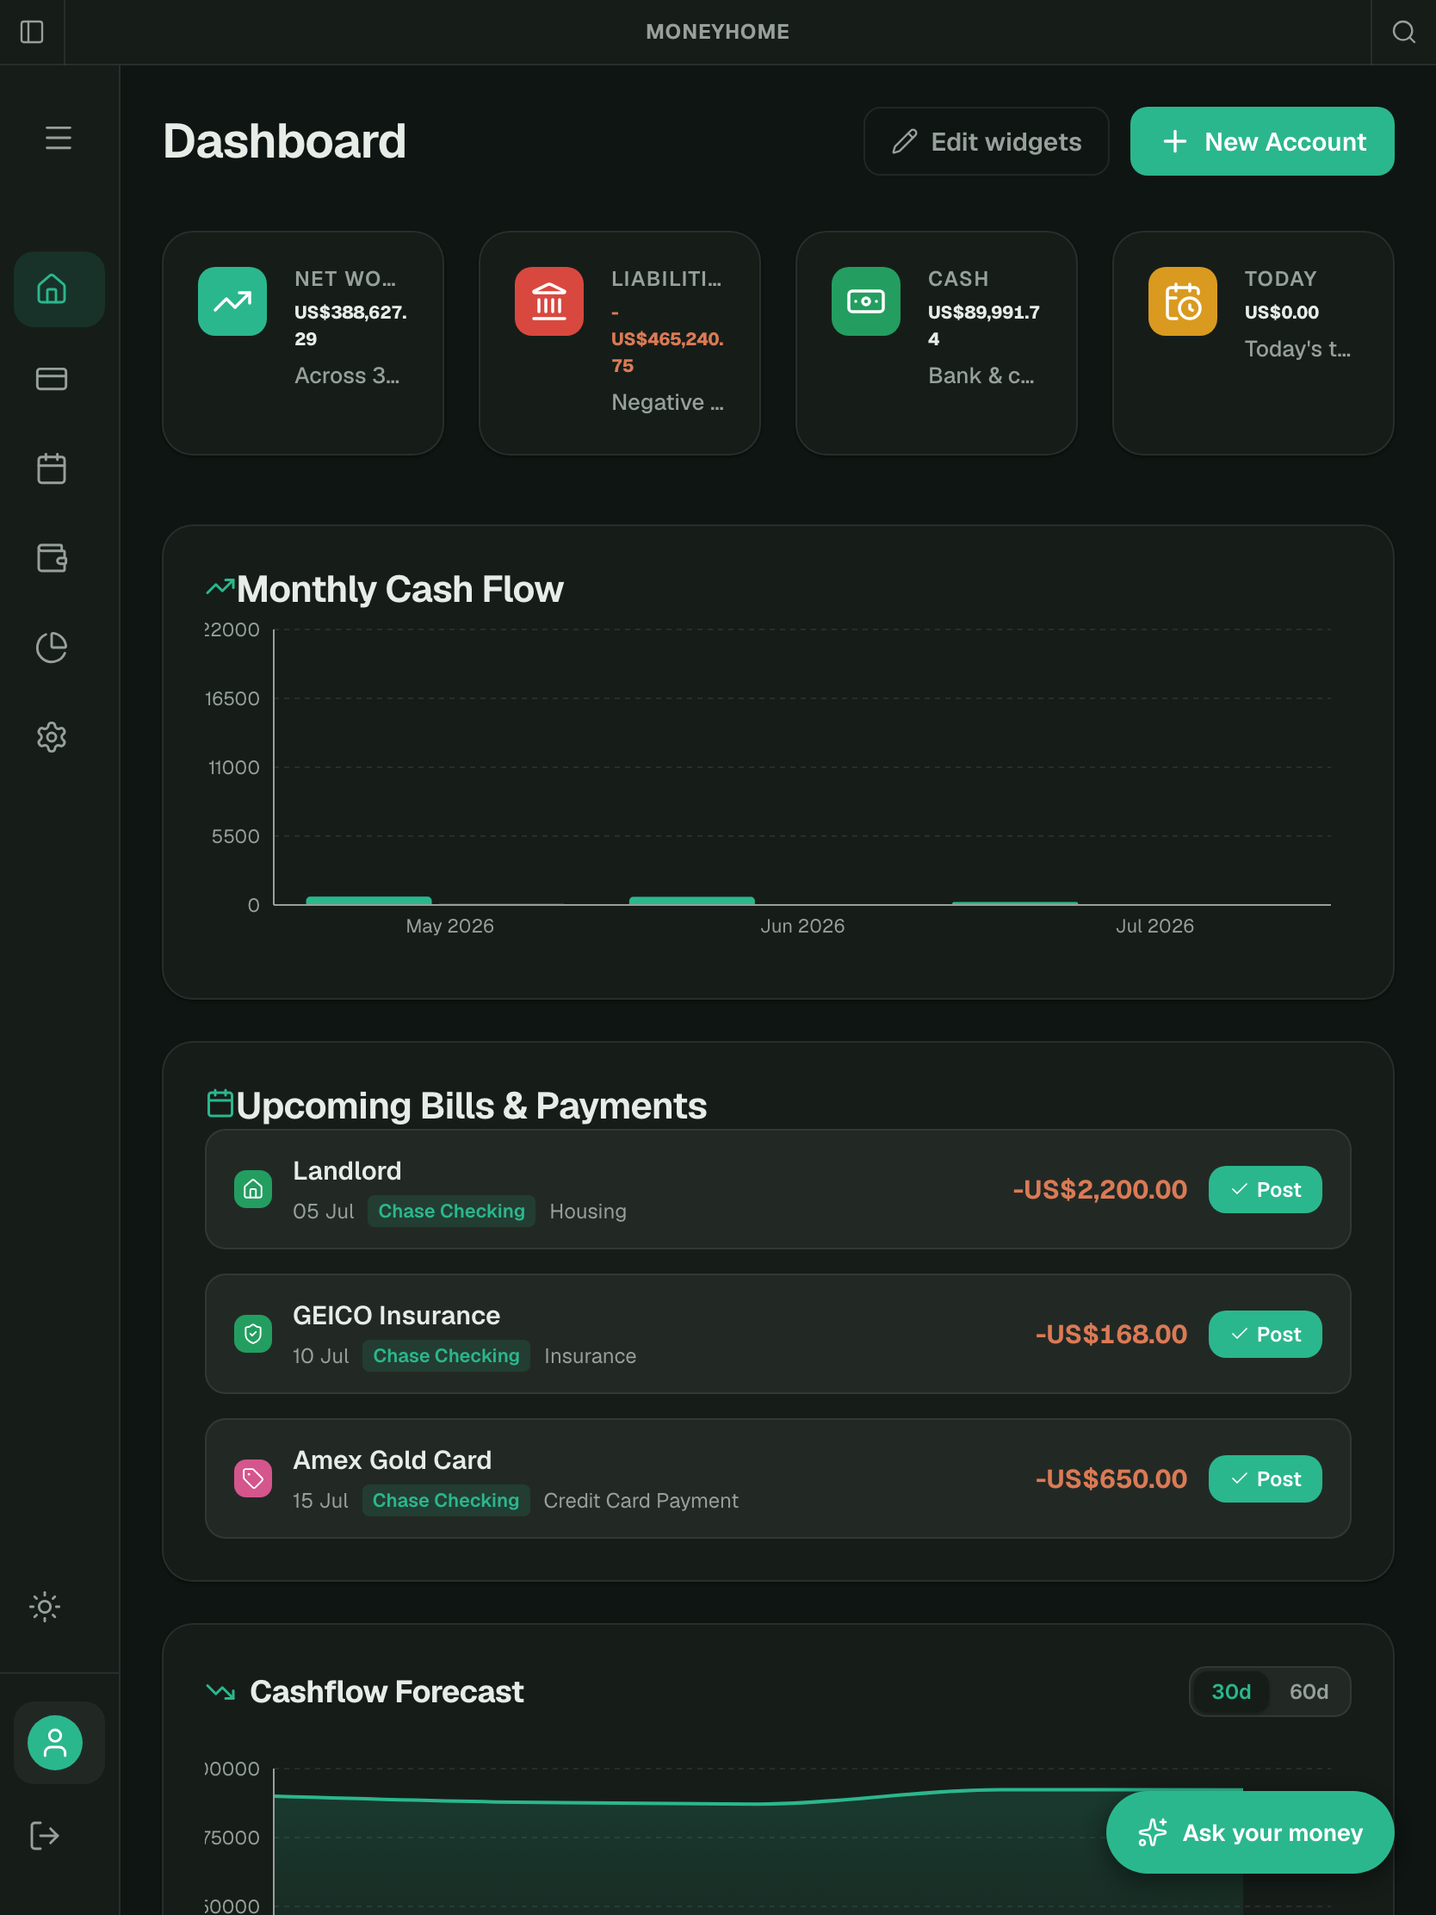
Task: Click the Insurance category label
Action: [x=591, y=1355]
